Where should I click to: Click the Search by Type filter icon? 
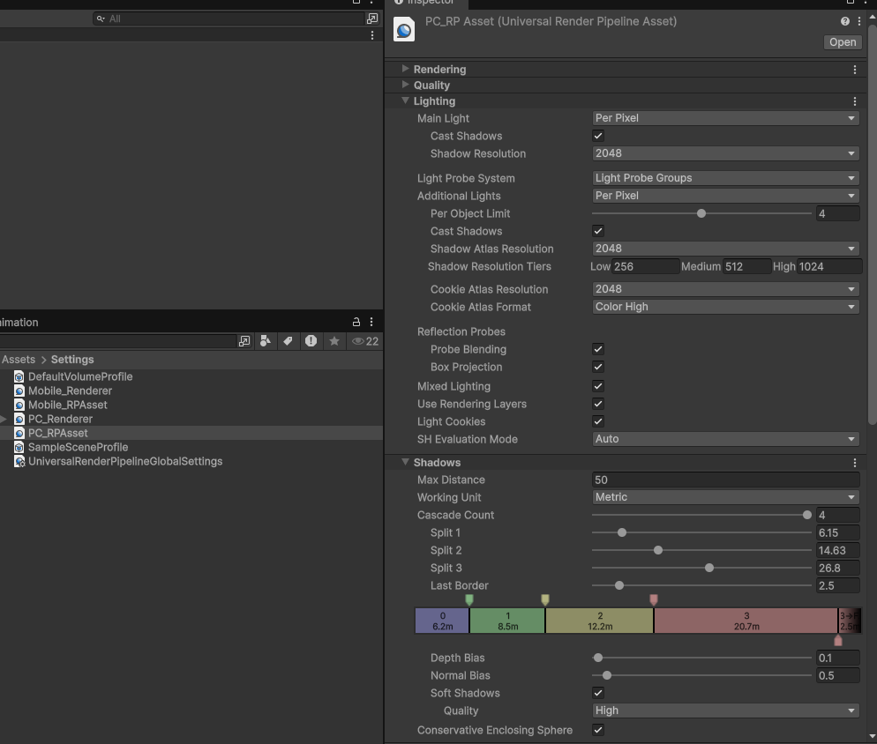coord(266,341)
